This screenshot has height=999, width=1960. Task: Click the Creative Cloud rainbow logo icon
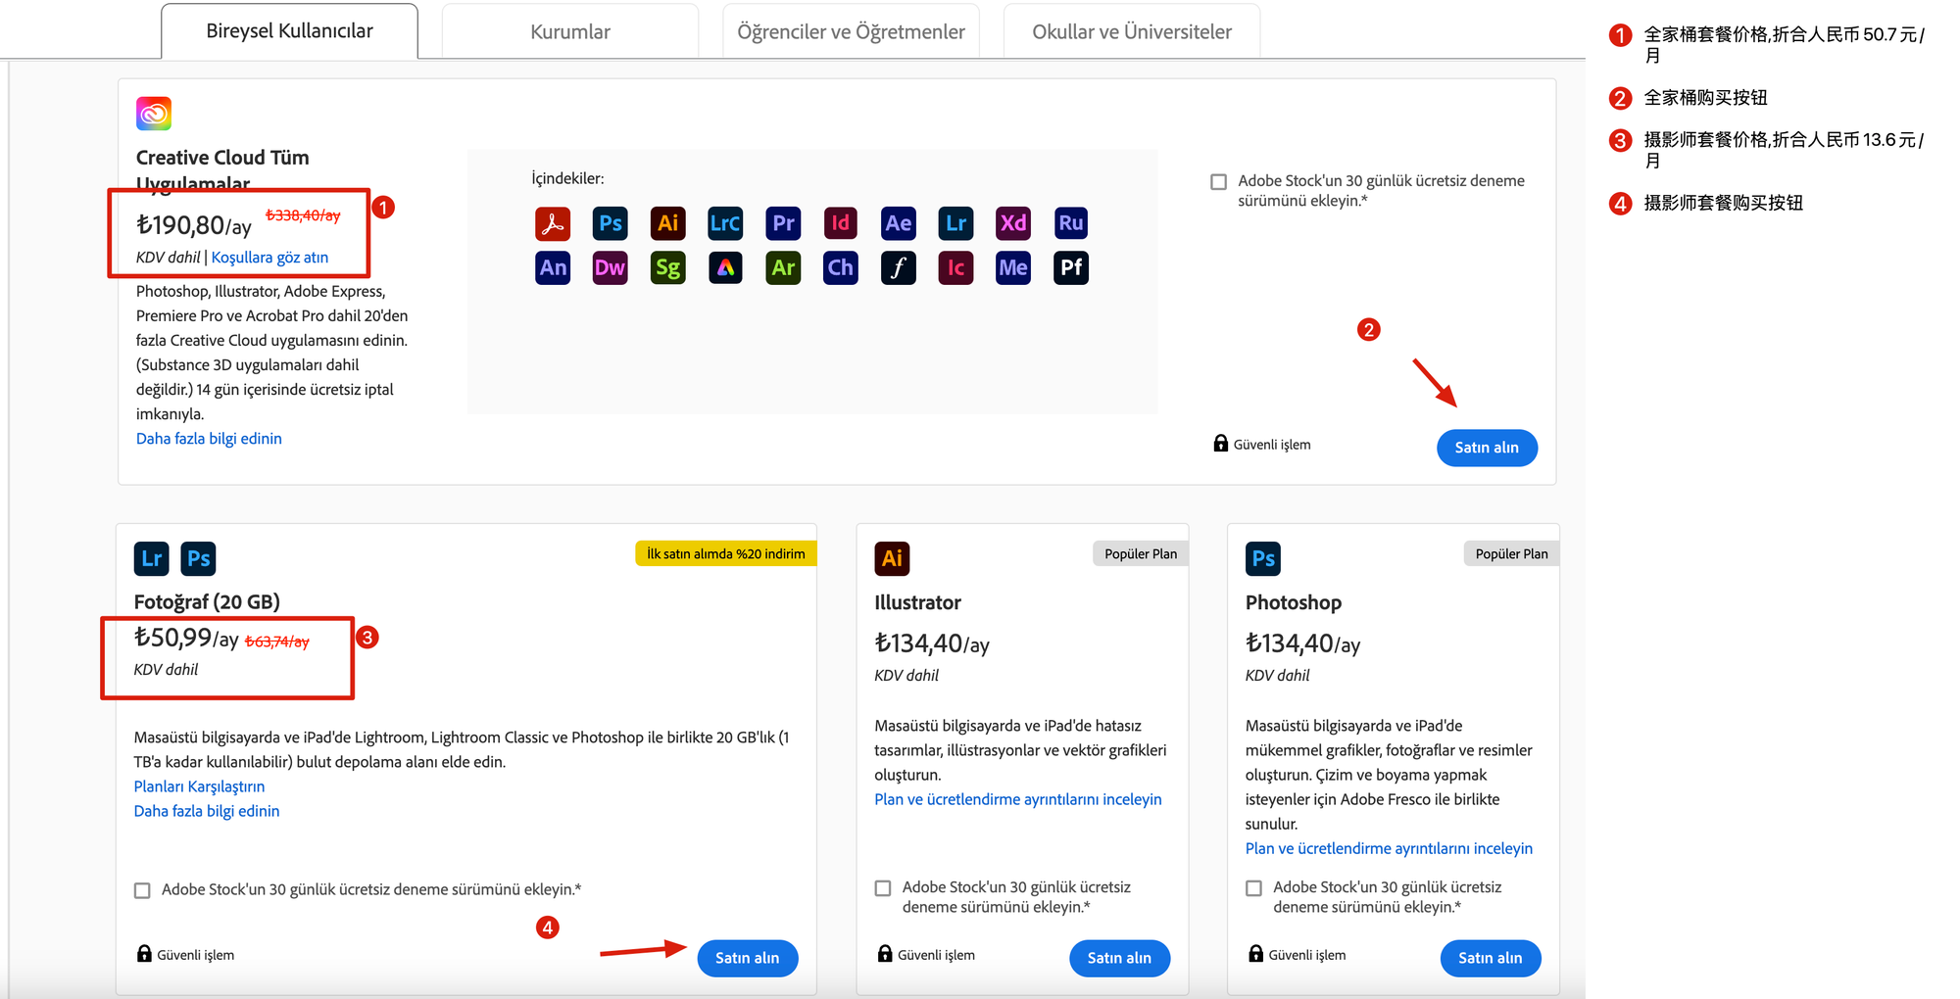154,114
